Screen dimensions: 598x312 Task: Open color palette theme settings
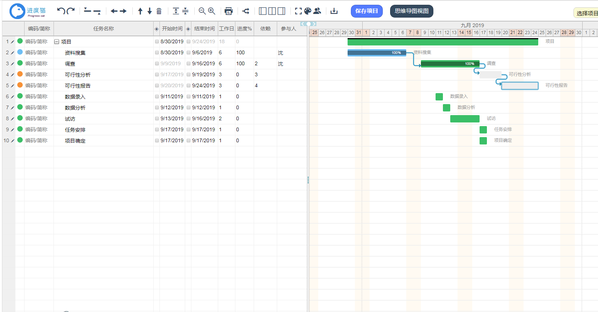(x=308, y=11)
